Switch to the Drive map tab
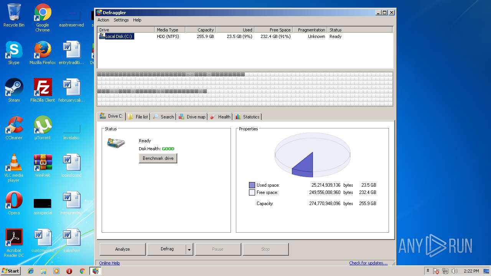This screenshot has height=276, width=491. point(192,117)
